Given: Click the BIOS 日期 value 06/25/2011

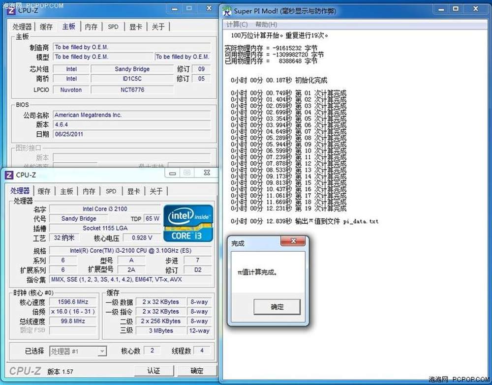Looking at the screenshot, I should coord(132,134).
